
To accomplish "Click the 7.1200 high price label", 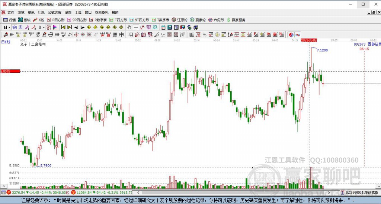I will point(322,50).
